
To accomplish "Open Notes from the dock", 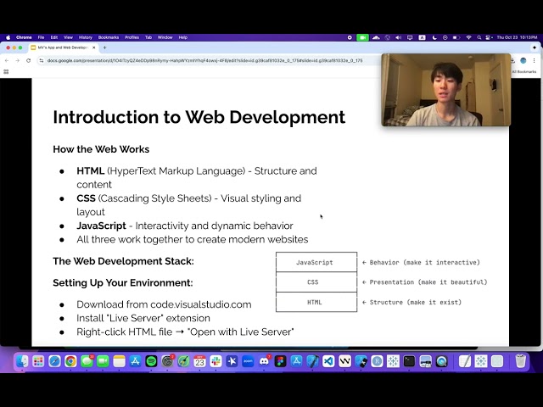I will [119, 361].
